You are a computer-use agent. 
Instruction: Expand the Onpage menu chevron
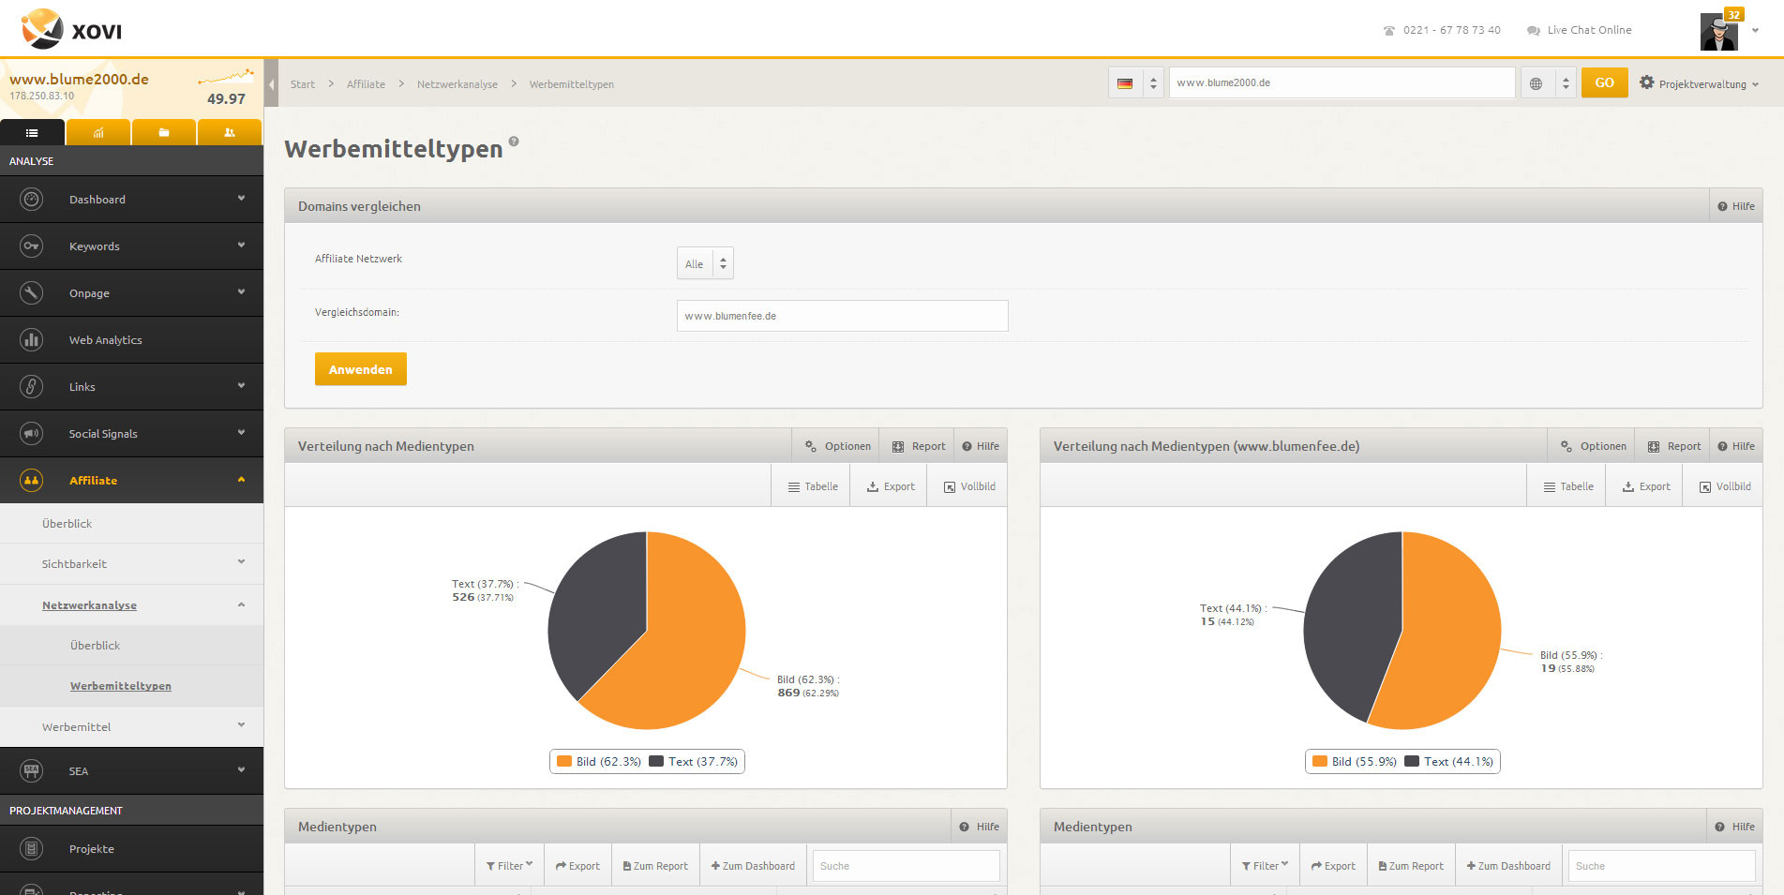241,291
